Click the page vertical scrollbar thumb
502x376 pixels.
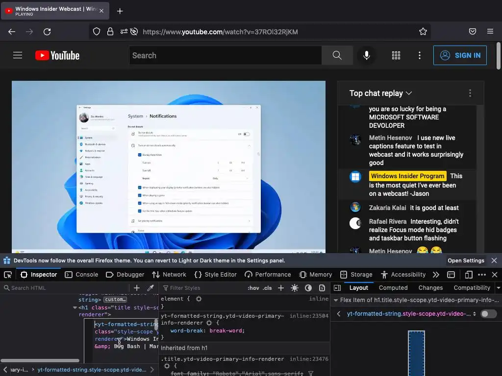click(499, 56)
